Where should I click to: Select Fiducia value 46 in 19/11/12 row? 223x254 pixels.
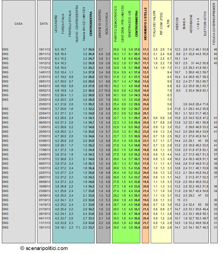pyautogui.click(x=215, y=49)
